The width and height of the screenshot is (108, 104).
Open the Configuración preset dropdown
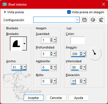click(x=78, y=20)
